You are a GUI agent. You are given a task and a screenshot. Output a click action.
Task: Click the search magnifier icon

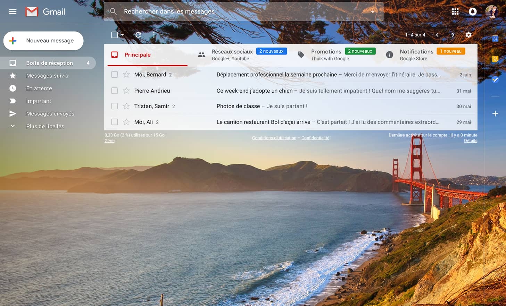click(113, 11)
